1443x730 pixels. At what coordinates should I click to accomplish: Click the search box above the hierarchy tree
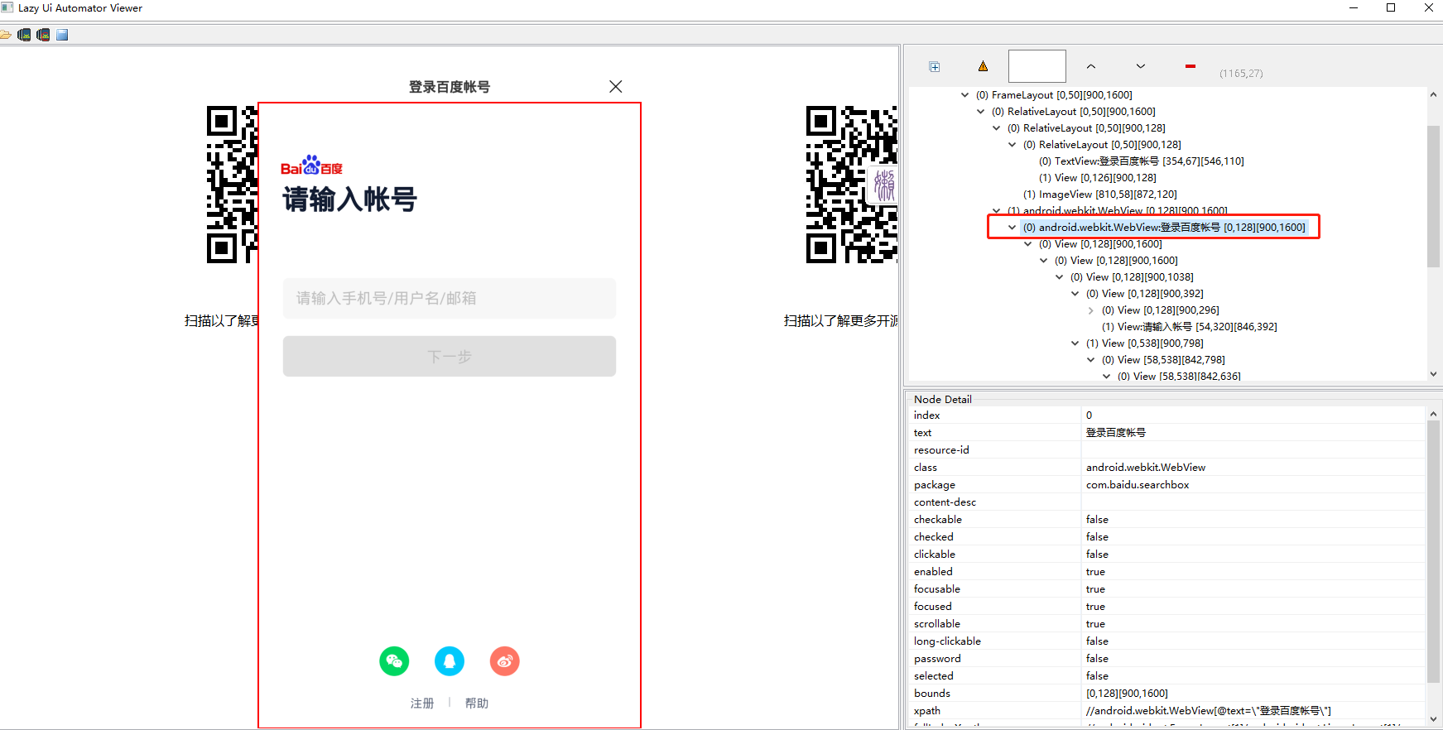point(1037,66)
